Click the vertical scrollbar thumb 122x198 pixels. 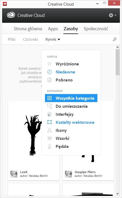click(118, 62)
